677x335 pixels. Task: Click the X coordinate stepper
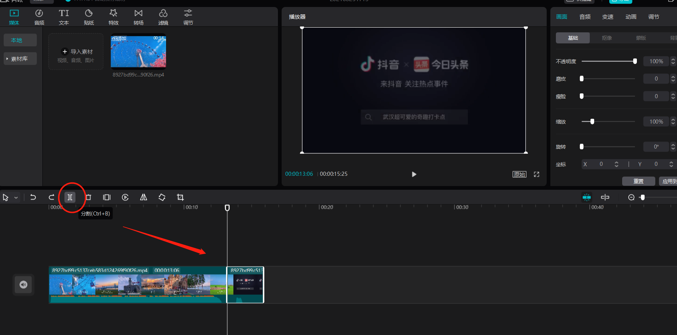pos(617,164)
